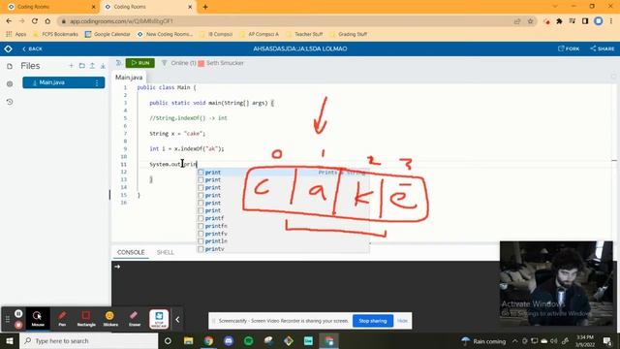Click the FORK button
The height and width of the screenshot is (349, 620).
coord(569,48)
